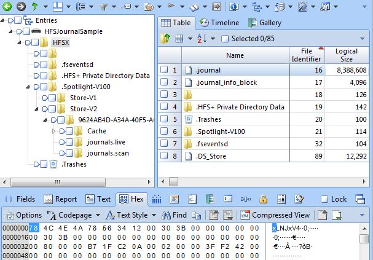Click the hex byte 78 at offset 0
The width and height of the screenshot is (373, 260).
pos(34,228)
